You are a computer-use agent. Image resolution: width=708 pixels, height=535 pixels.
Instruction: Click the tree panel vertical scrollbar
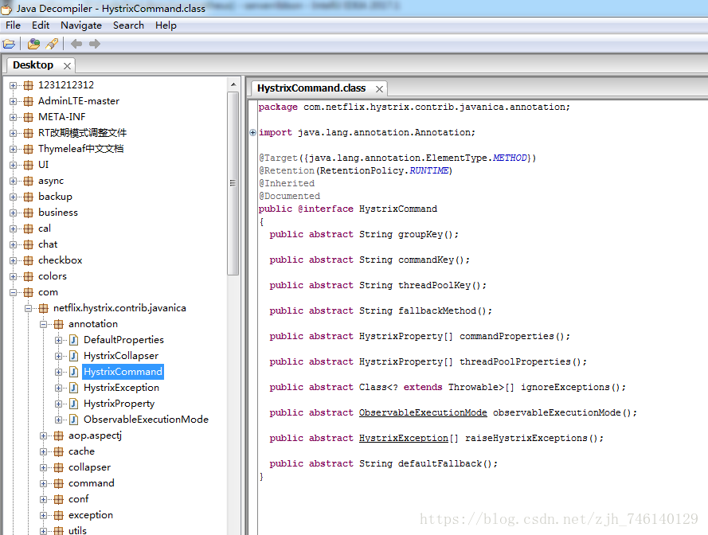[x=233, y=183]
